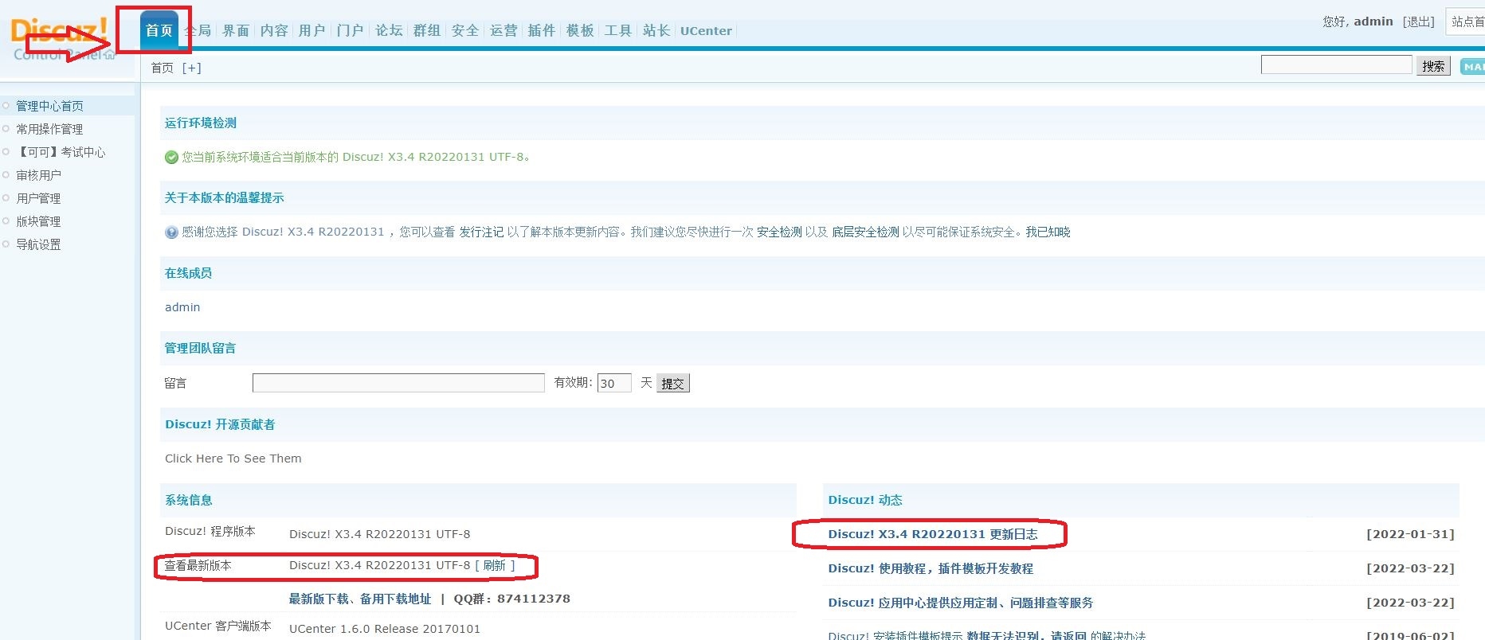The width and height of the screenshot is (1485, 640).
Task: Open the 备用下载地址 link
Action: pos(395,599)
